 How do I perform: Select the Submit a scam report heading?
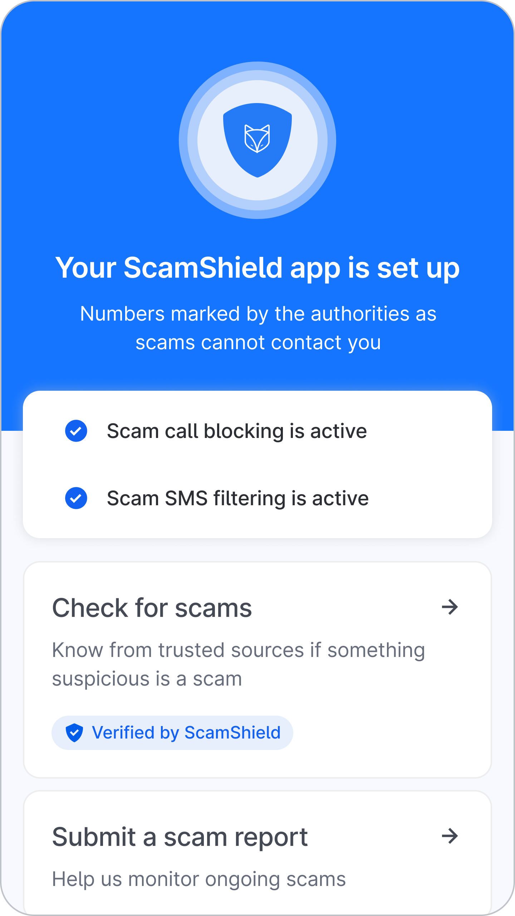pyautogui.click(x=180, y=837)
